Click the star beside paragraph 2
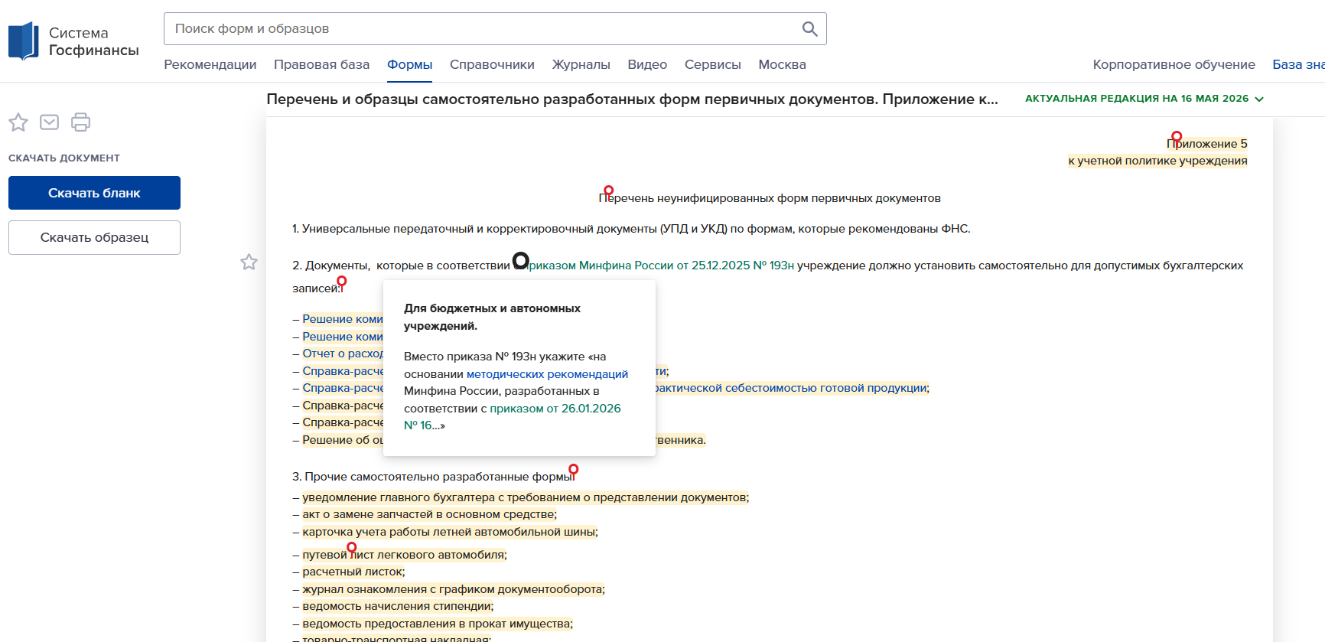 coord(249,262)
